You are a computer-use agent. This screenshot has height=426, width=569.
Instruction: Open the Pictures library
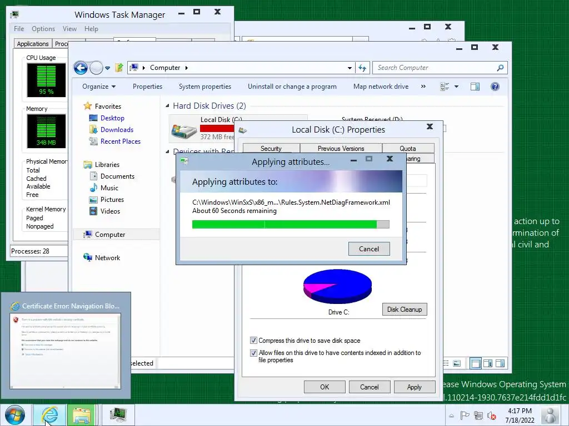coord(112,200)
